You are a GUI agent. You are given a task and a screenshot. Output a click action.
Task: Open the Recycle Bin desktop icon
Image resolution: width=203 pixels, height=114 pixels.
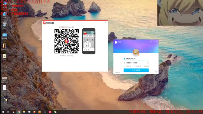[x=5, y=25]
